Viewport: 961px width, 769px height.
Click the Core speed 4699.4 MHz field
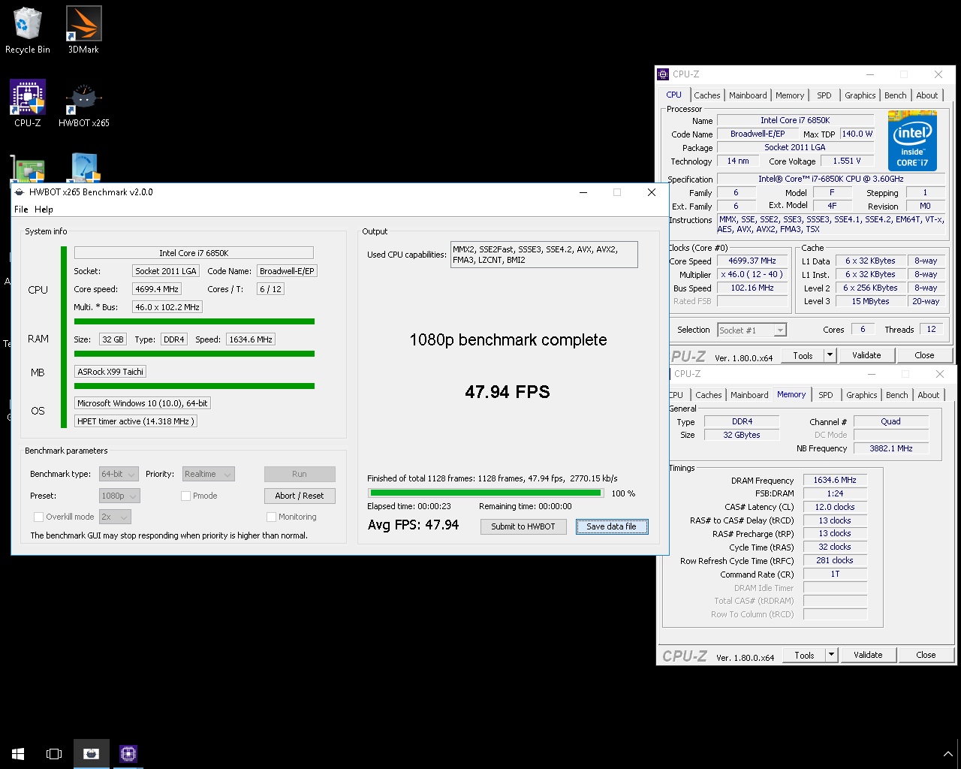[x=157, y=289]
